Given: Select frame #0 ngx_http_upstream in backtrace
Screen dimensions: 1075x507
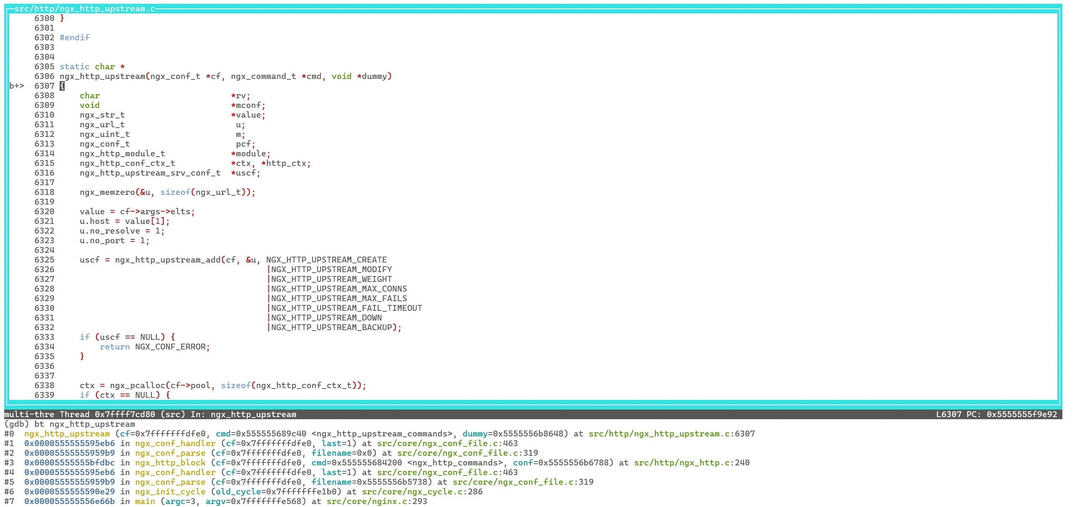Looking at the screenshot, I should click(x=67, y=433).
